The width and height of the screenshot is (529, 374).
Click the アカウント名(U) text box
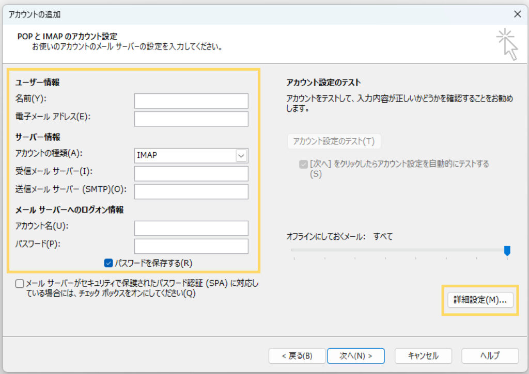(191, 228)
